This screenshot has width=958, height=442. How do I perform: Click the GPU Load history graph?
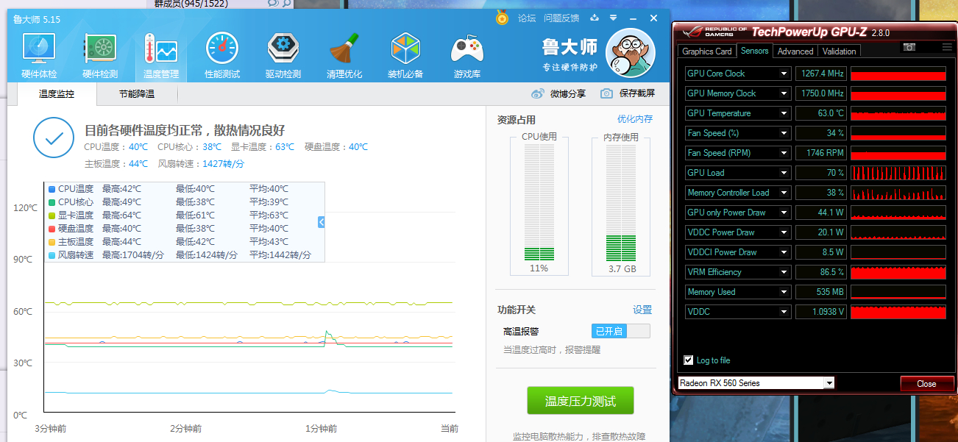click(898, 173)
